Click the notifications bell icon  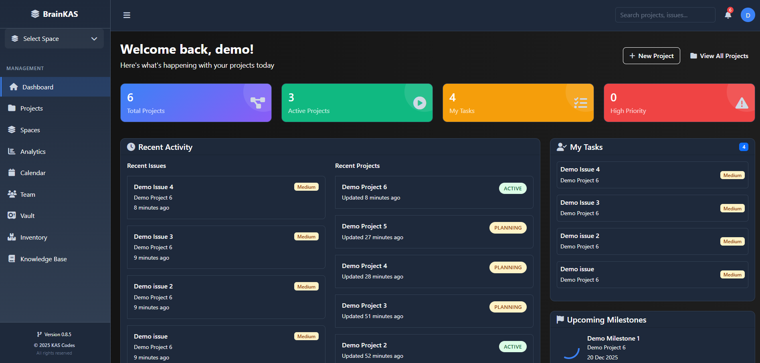[728, 15]
